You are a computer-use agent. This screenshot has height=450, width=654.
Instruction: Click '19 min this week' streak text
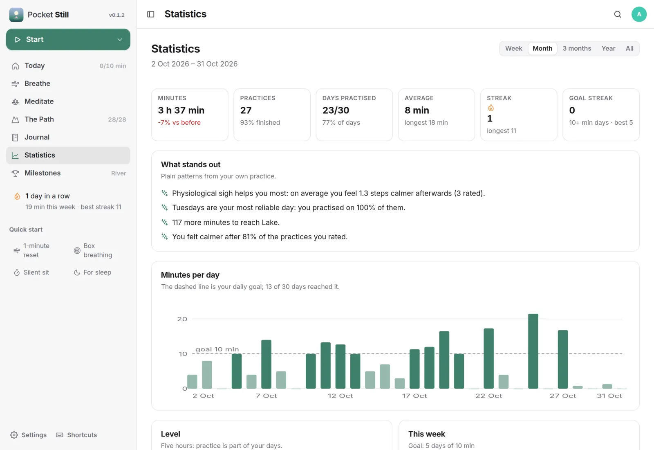pyautogui.click(x=50, y=207)
